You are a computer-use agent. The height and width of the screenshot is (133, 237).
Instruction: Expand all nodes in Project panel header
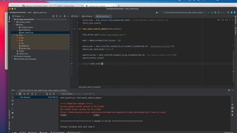[x=57, y=16]
